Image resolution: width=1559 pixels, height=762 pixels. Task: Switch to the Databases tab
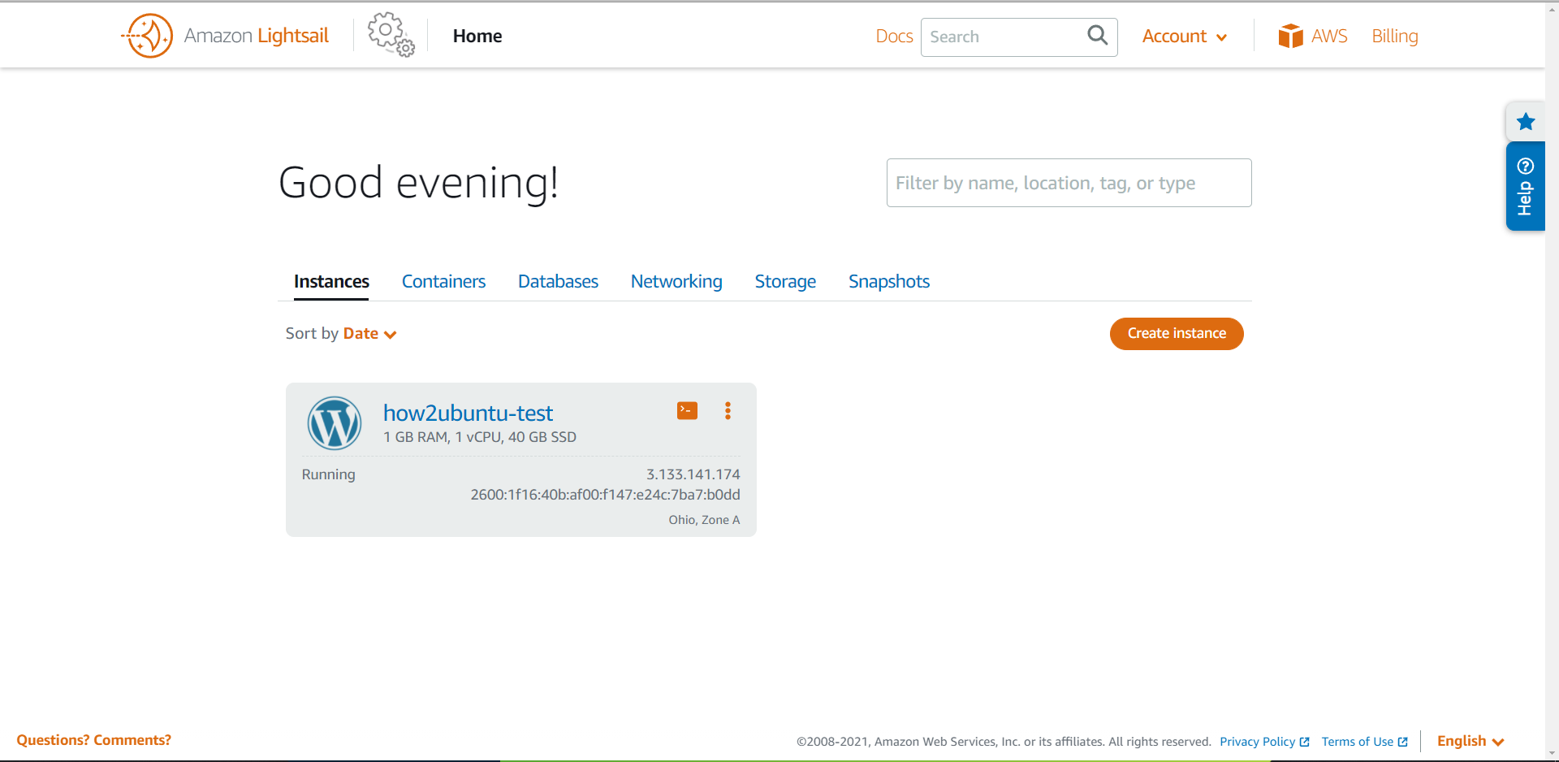pyautogui.click(x=558, y=281)
